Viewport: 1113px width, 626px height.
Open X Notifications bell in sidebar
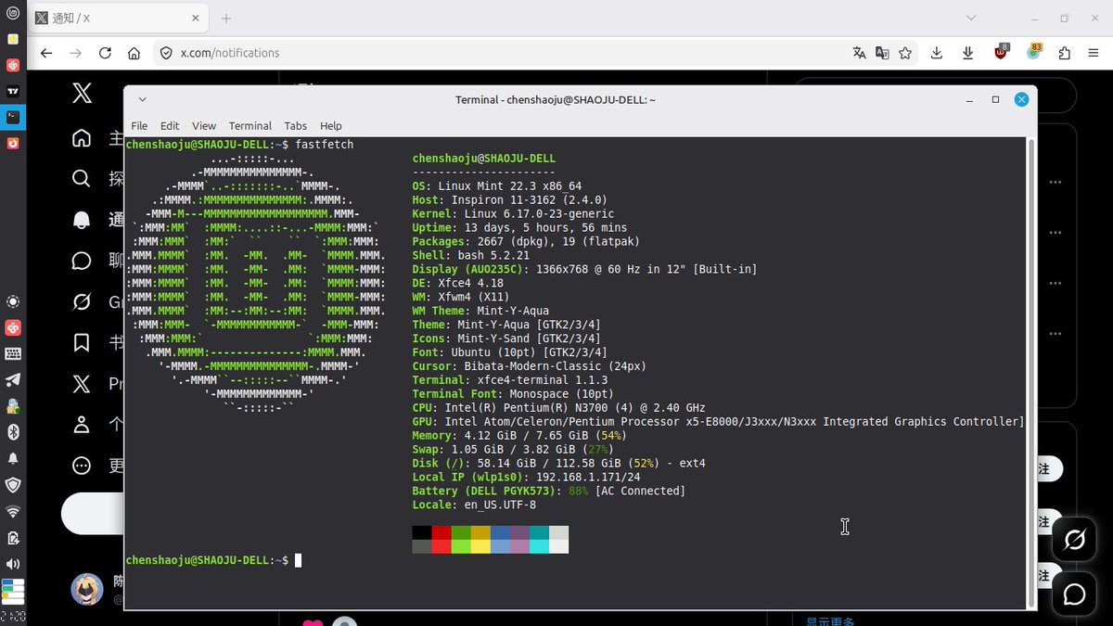pos(82,220)
